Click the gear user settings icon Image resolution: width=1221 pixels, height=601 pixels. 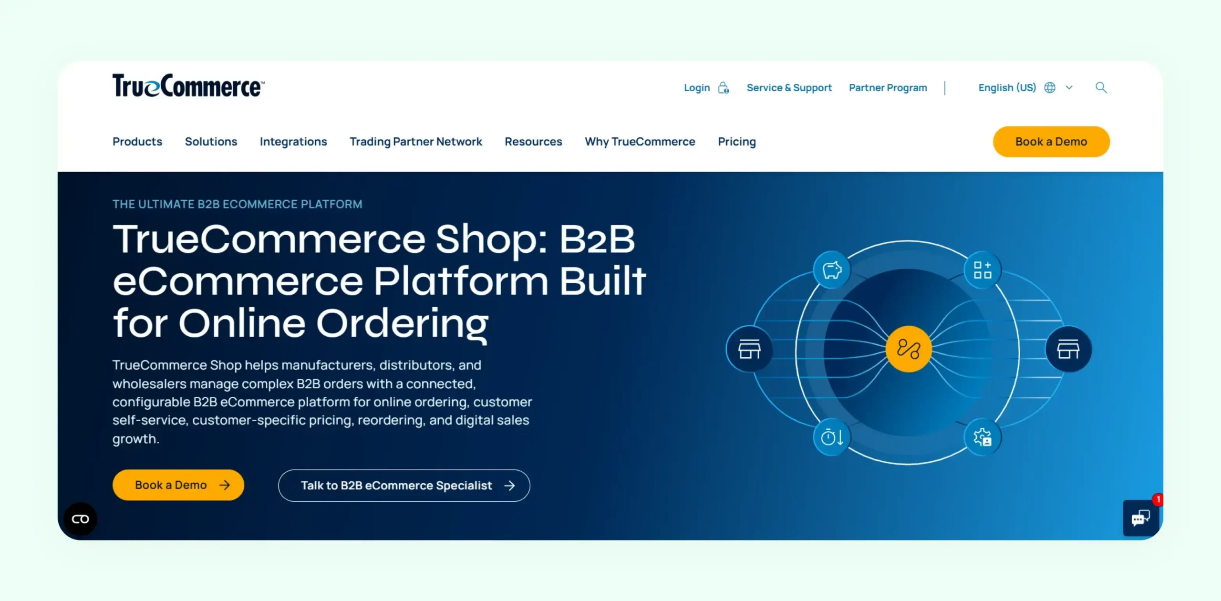pos(983,437)
